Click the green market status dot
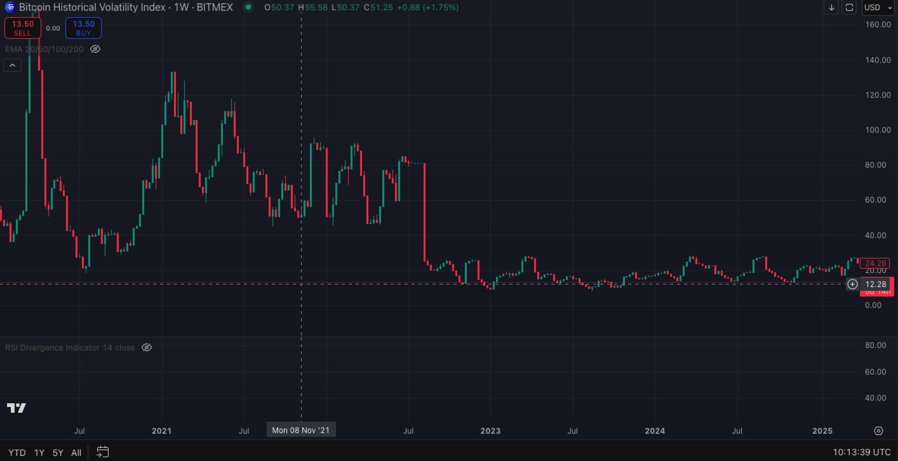The height and width of the screenshot is (461, 898). 248,8
